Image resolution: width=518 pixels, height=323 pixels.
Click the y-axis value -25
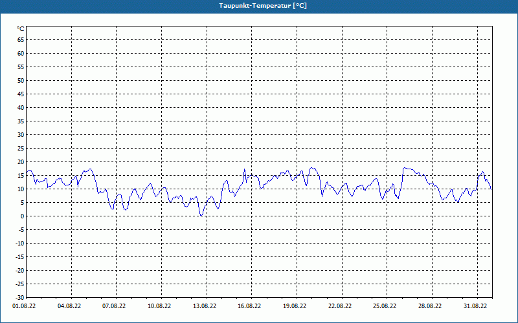[20, 284]
